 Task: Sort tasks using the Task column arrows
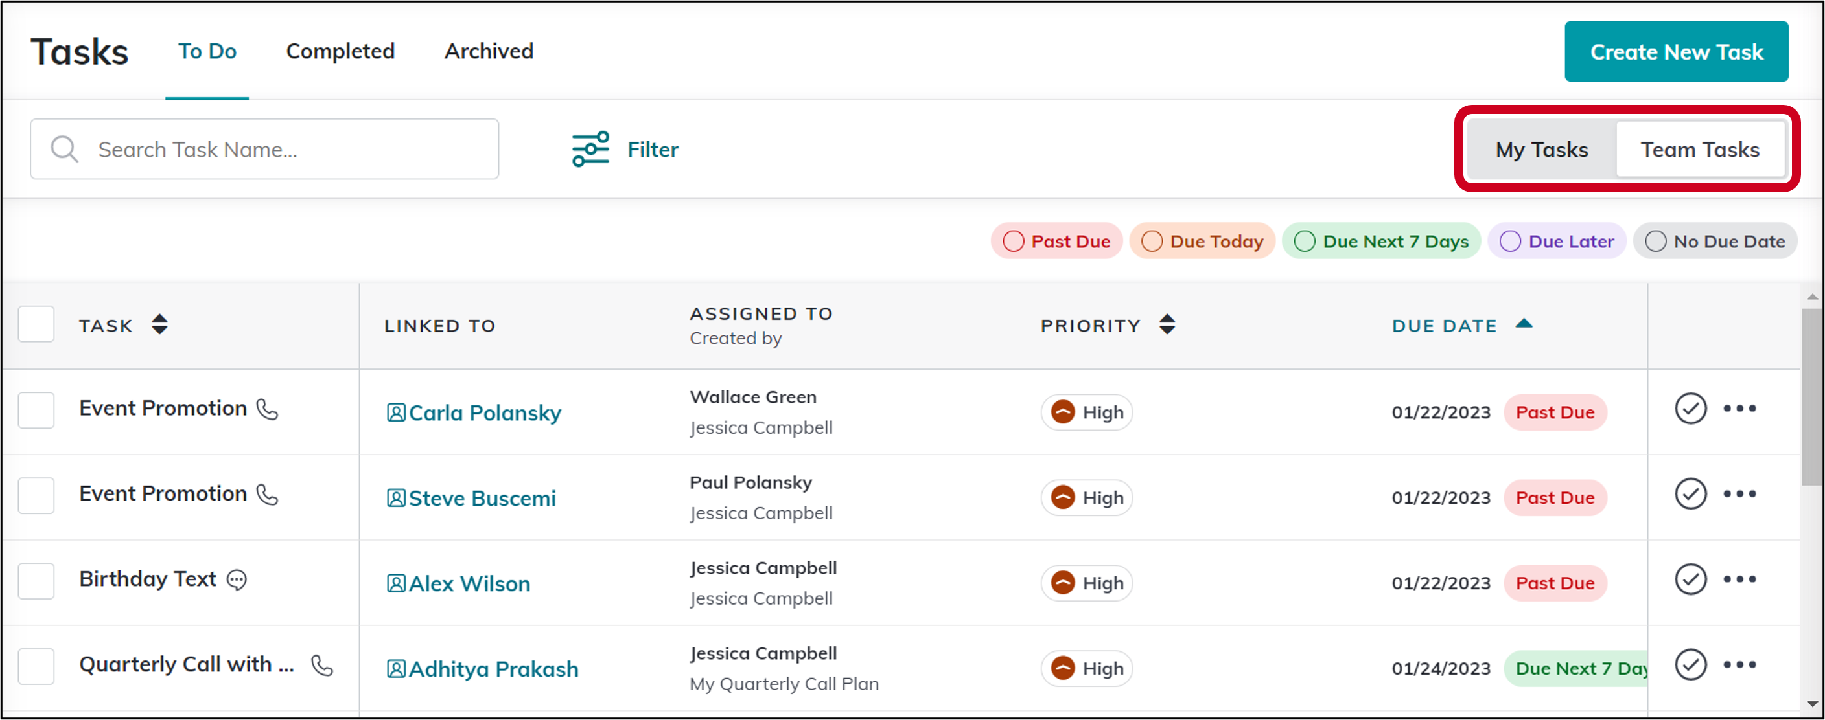(159, 325)
